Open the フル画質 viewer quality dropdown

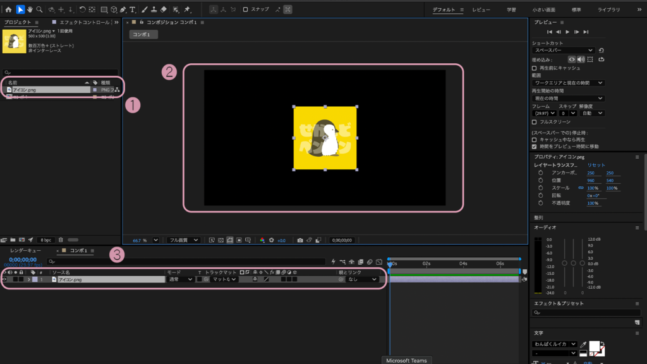point(183,240)
